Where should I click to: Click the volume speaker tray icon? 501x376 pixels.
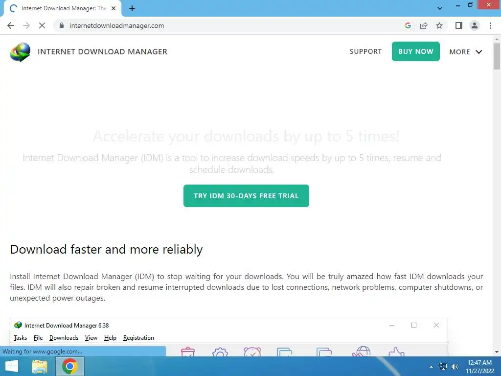tap(455, 367)
